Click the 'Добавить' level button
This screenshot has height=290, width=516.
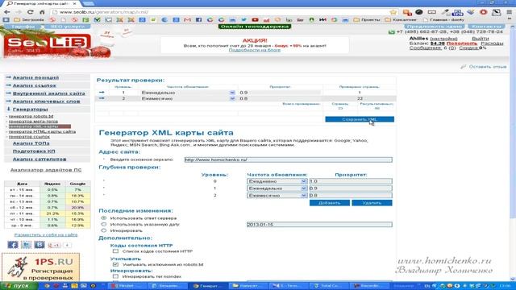(330, 203)
